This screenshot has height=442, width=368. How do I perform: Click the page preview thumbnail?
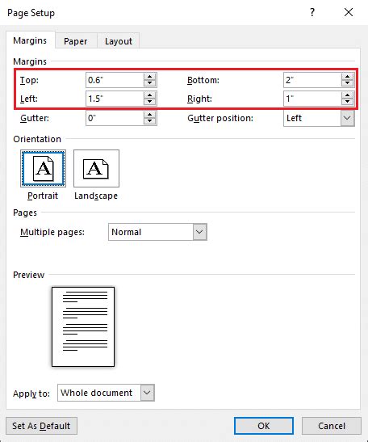pyautogui.click(x=83, y=326)
